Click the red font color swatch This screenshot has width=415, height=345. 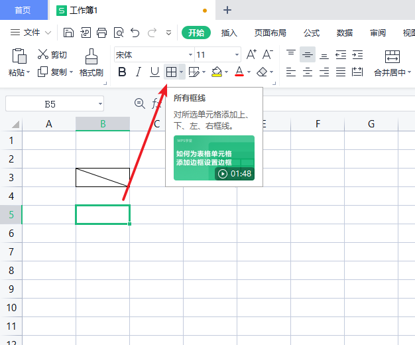point(239,72)
